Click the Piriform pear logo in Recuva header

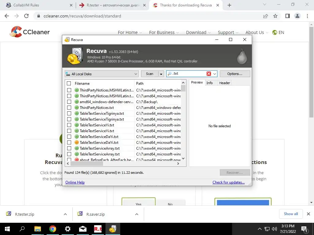[x=242, y=56]
